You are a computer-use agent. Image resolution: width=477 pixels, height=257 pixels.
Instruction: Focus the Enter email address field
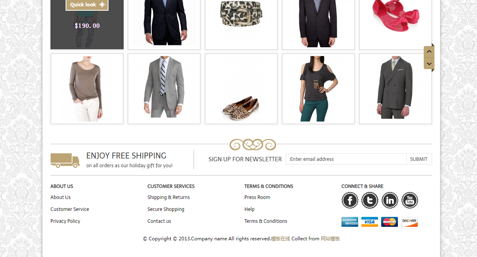coord(346,159)
